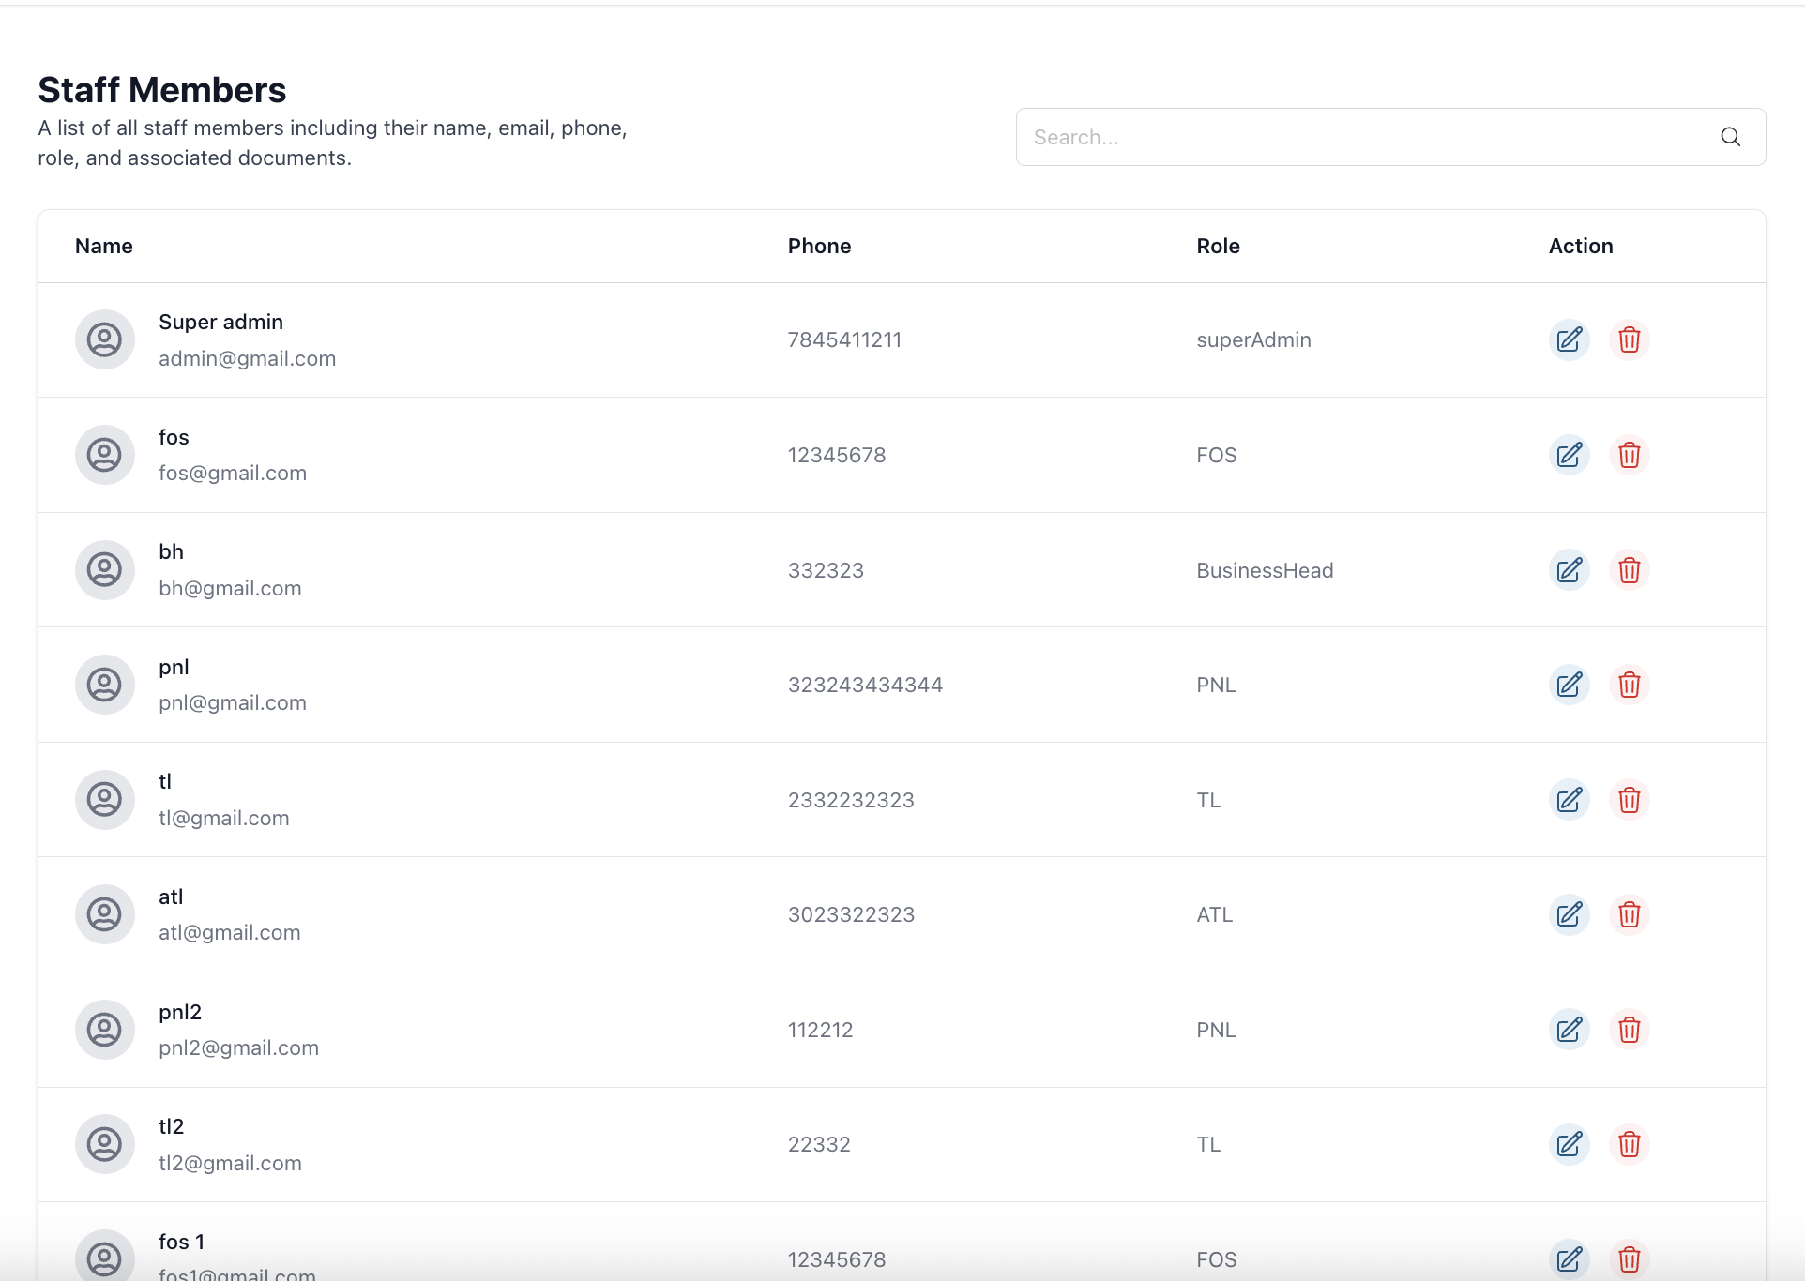Image resolution: width=1805 pixels, height=1281 pixels.
Task: Edit the atl staff member
Action: pyautogui.click(x=1569, y=914)
